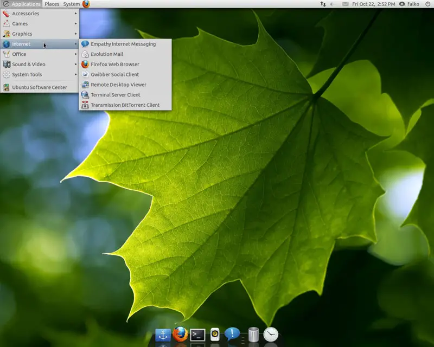The image size is (434, 347).
Task: Click the Games category icon
Action: click(7, 23)
